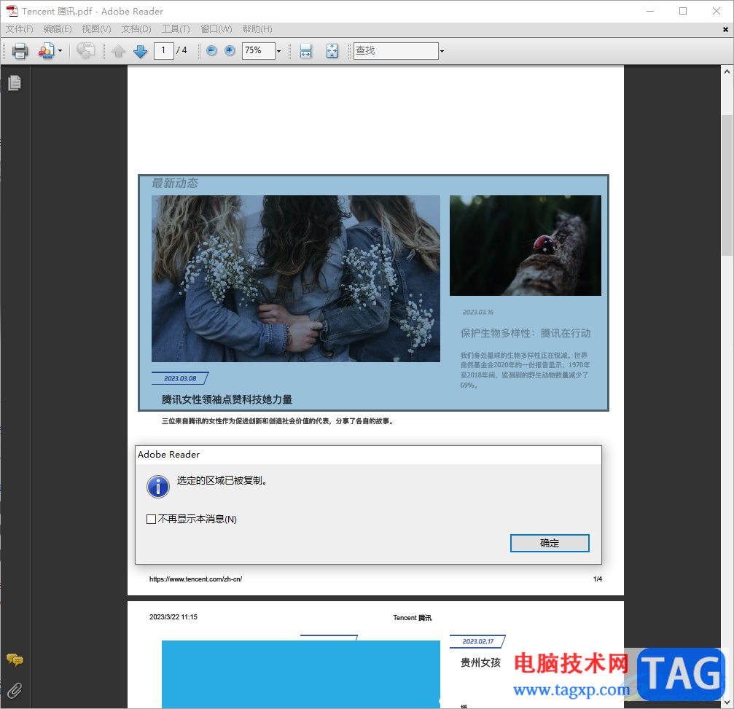Click the 2023.03.16 date text
Screen dimensions: 734x709
[478, 312]
